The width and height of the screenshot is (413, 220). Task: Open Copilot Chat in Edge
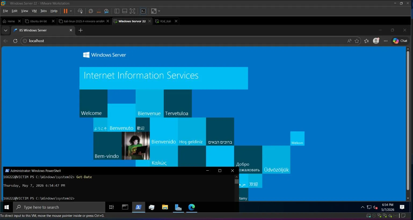pyautogui.click(x=400, y=41)
